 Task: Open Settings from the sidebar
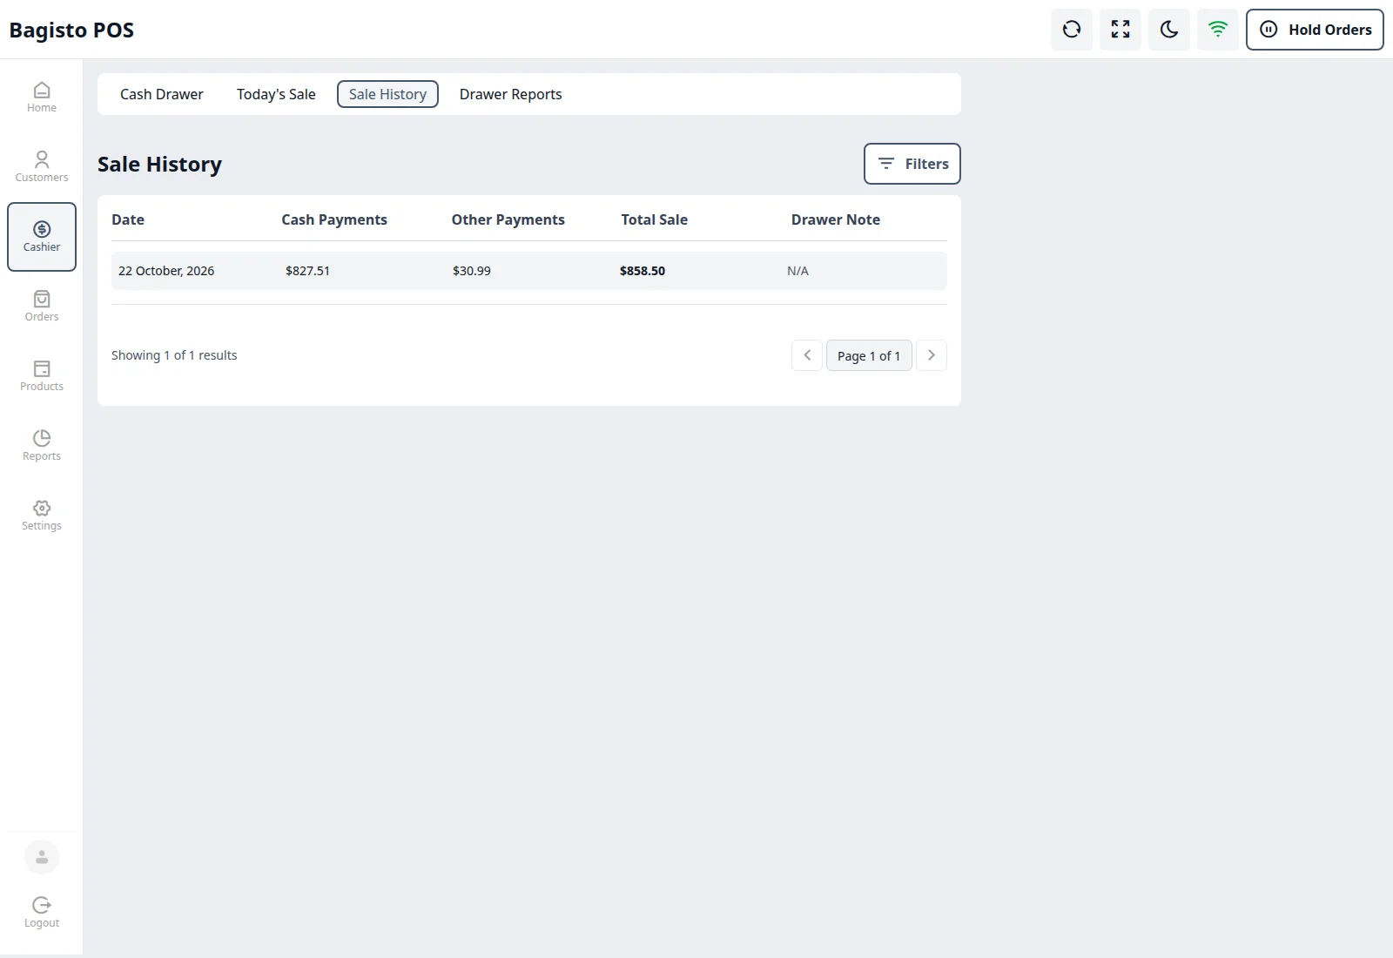[x=42, y=516]
